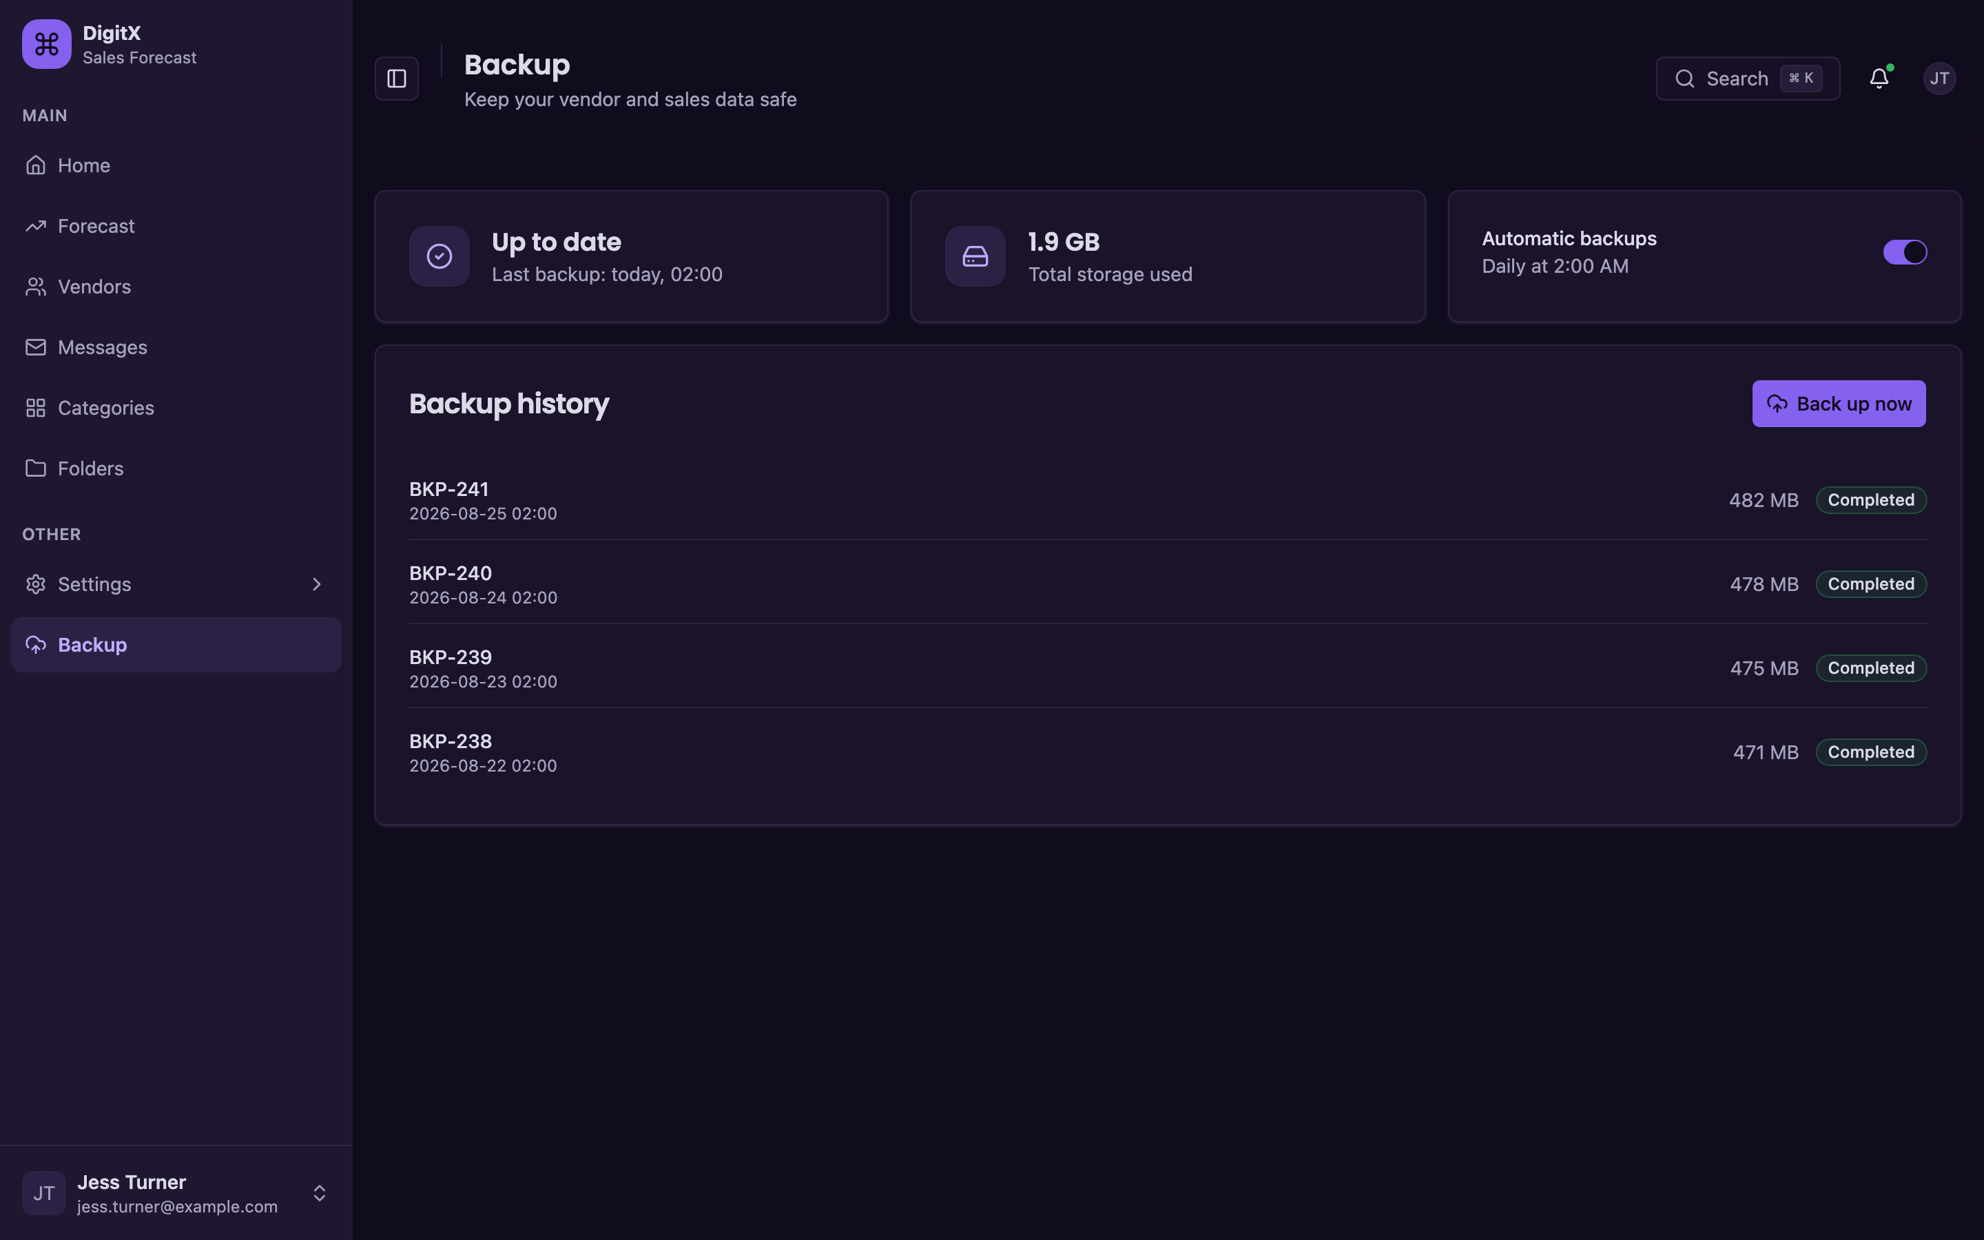
Task: Click the sidebar collapse panel icon
Action: click(397, 79)
